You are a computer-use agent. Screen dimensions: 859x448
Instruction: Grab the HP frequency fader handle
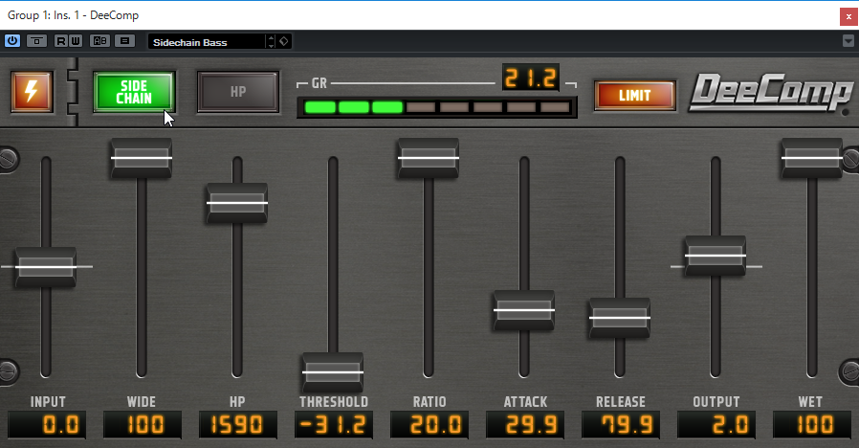click(237, 203)
